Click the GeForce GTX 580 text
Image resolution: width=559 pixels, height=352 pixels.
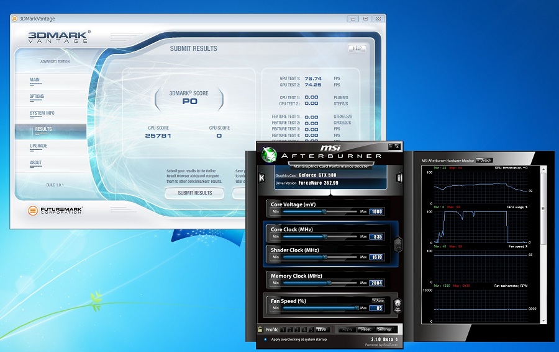click(x=317, y=175)
